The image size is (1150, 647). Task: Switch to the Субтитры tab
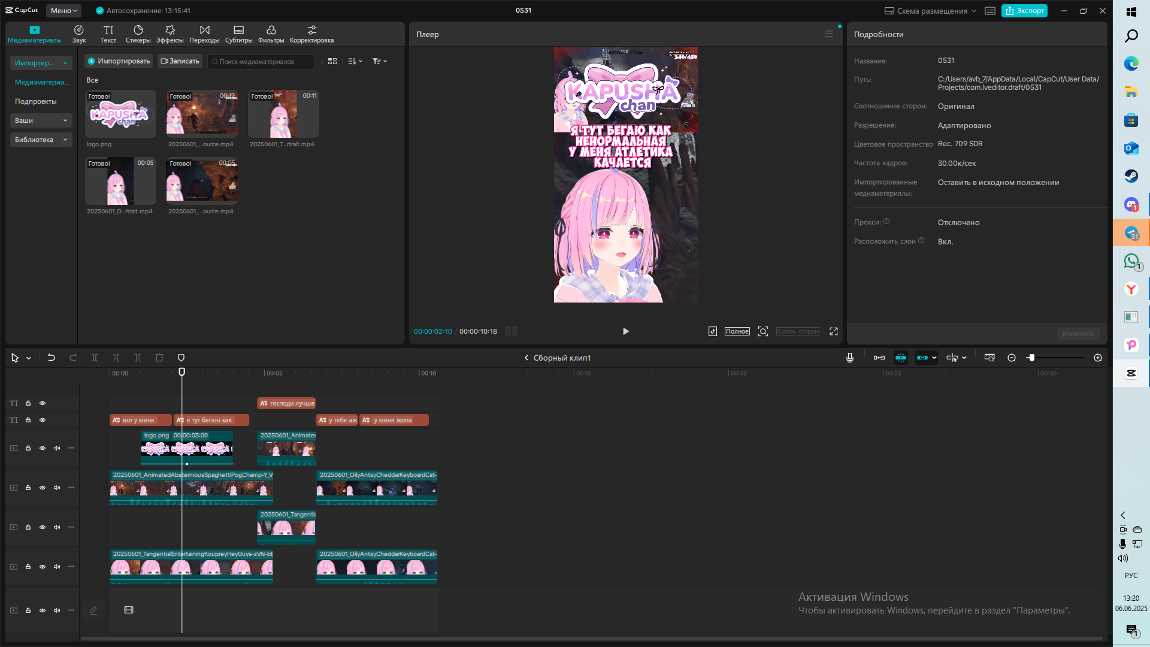(238, 34)
